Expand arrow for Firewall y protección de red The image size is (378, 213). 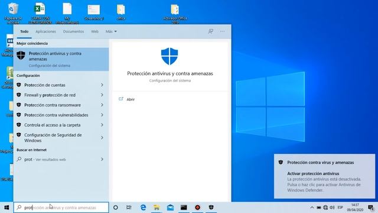102,95
